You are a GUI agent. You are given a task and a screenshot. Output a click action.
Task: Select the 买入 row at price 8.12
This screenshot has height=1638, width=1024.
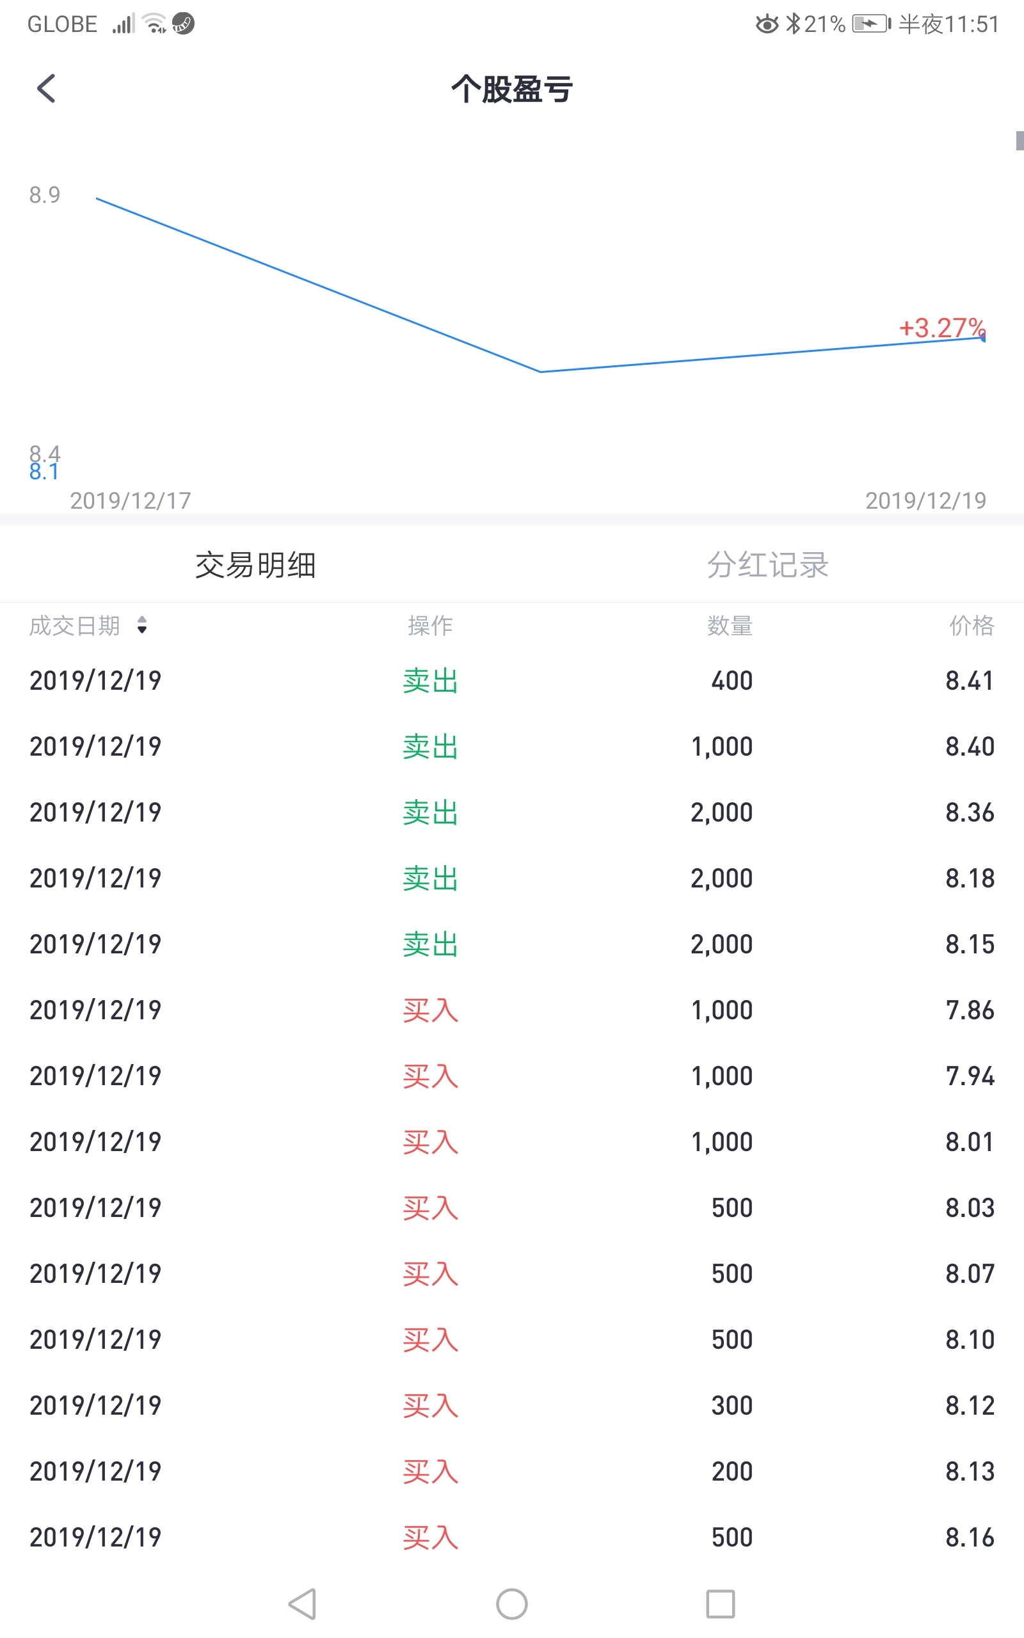point(512,1405)
